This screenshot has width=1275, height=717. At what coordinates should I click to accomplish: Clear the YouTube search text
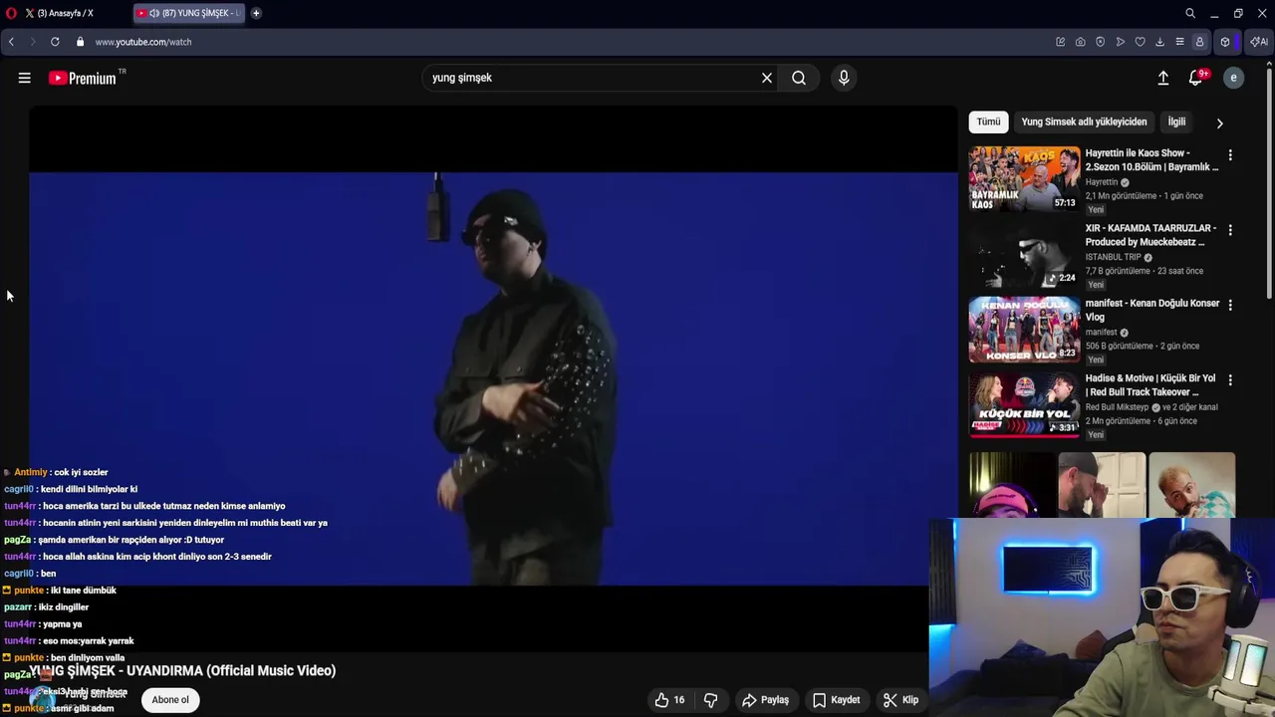point(767,78)
